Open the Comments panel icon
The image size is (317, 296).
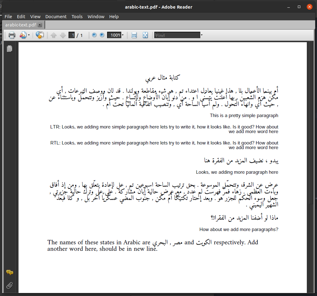click(x=9, y=272)
